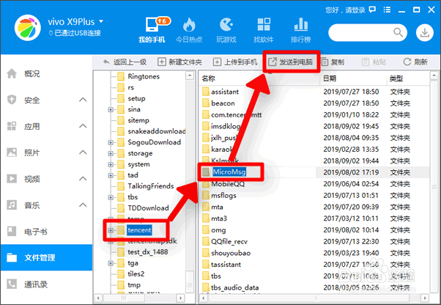Select File Management (文件管理) in sidebar
This screenshot has height=305, width=441.
tap(46, 257)
